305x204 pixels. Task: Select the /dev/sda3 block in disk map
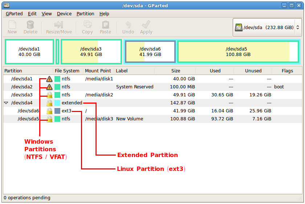(x=91, y=52)
